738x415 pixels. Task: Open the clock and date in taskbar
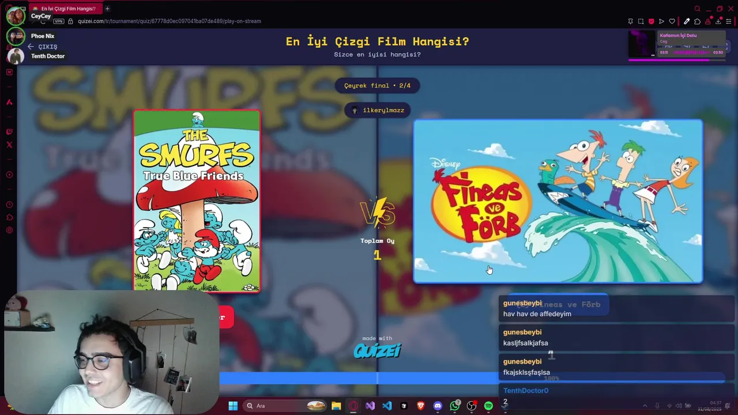click(x=709, y=406)
